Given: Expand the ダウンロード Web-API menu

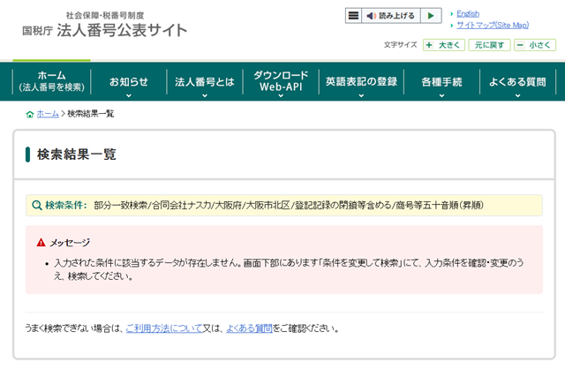Looking at the screenshot, I should click(x=281, y=81).
